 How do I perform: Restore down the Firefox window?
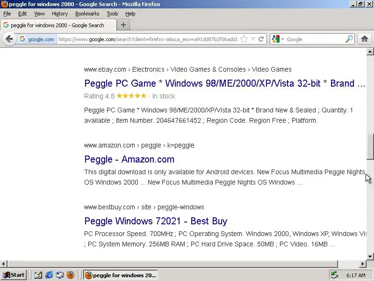point(360,4)
